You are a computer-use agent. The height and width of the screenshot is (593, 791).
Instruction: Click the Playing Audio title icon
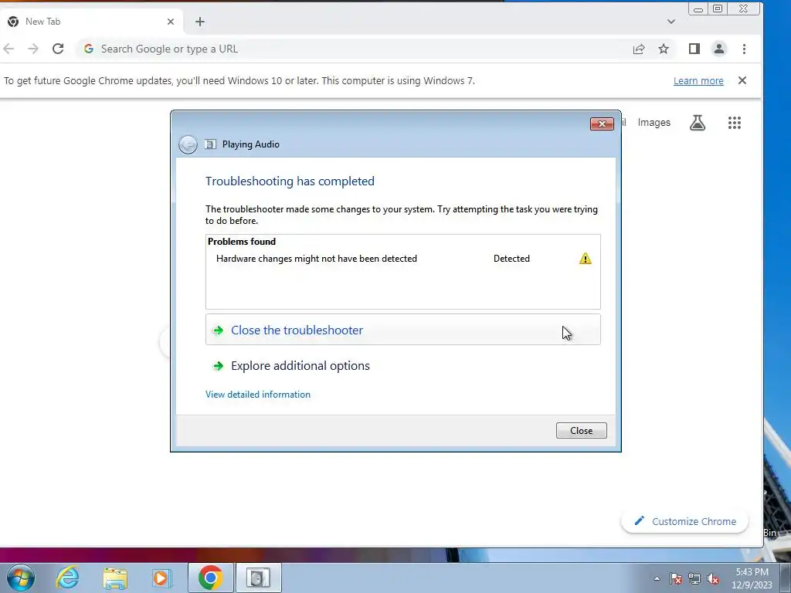pos(210,144)
